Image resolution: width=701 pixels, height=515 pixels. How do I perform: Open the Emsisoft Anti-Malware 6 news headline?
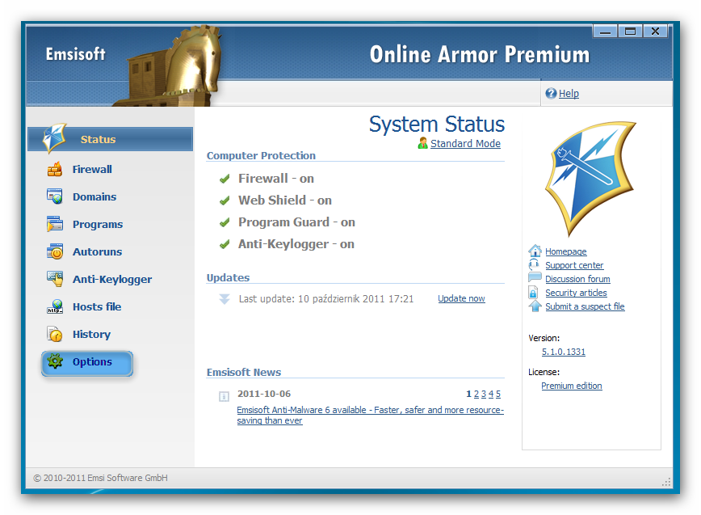370,415
